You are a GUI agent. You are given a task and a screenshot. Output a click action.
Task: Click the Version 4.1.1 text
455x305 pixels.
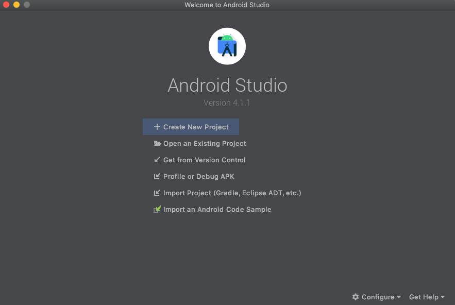227,103
